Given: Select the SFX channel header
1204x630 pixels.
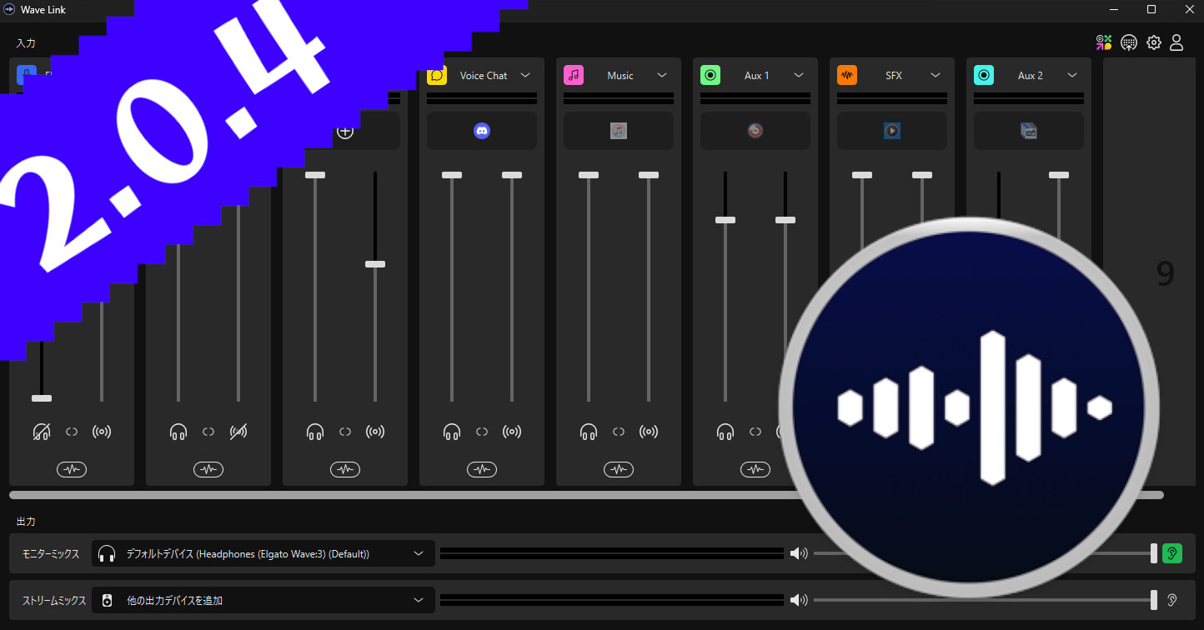Looking at the screenshot, I should pos(892,75).
